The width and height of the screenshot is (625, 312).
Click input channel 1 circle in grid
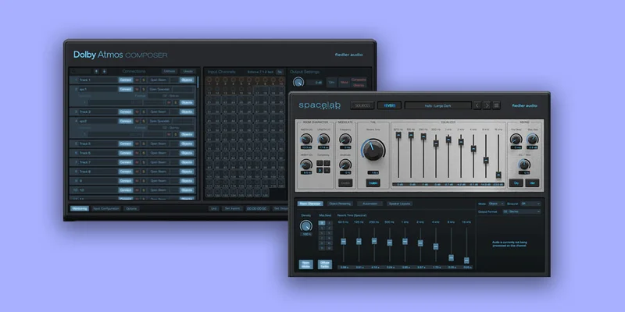pyautogui.click(x=209, y=80)
